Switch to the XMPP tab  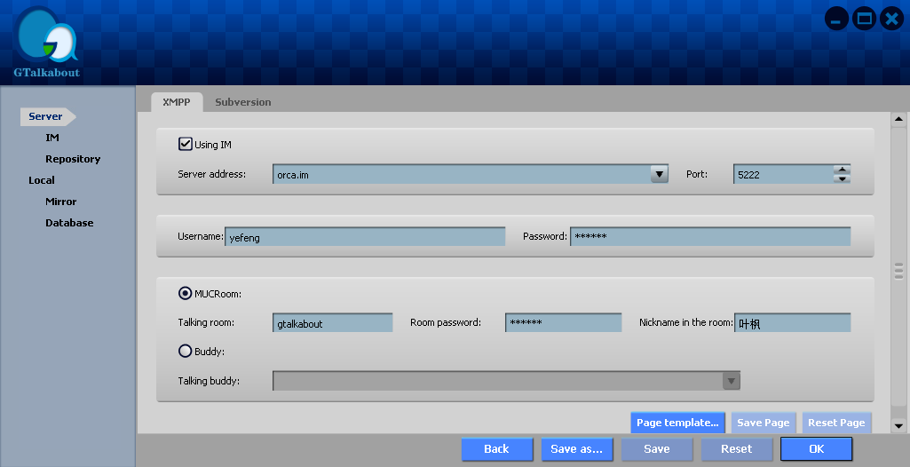click(x=177, y=102)
